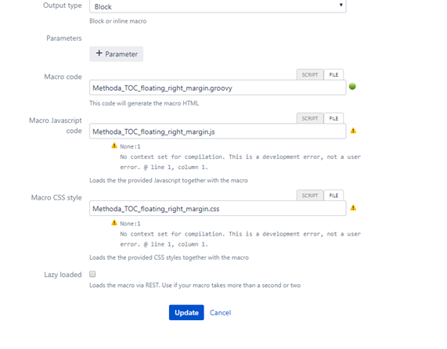Click the green status dot beside Macro code
Image resolution: width=447 pixels, height=349 pixels.
tap(352, 86)
